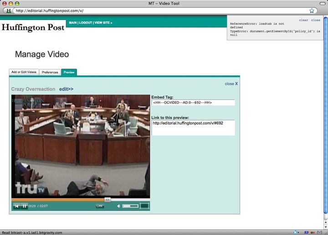The width and height of the screenshot is (328, 235).
Task: Open the VIEW SITE link
Action: point(103,23)
